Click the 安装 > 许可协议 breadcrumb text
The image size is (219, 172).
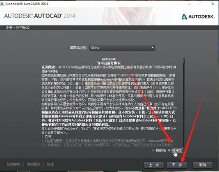coord(18,28)
